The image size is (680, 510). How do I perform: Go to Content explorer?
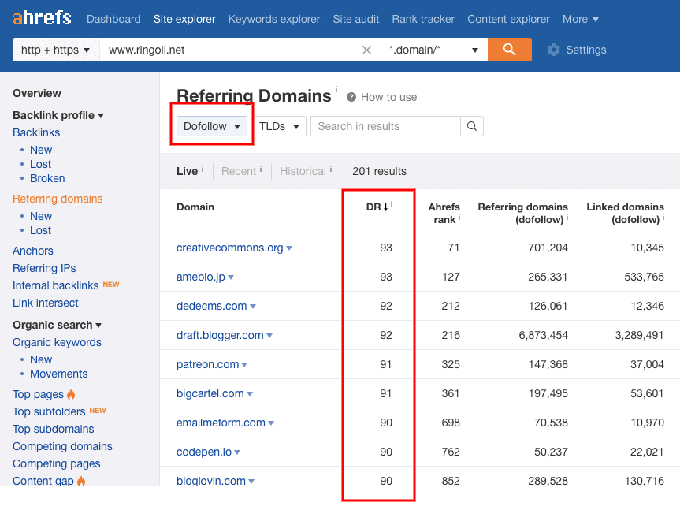[509, 19]
